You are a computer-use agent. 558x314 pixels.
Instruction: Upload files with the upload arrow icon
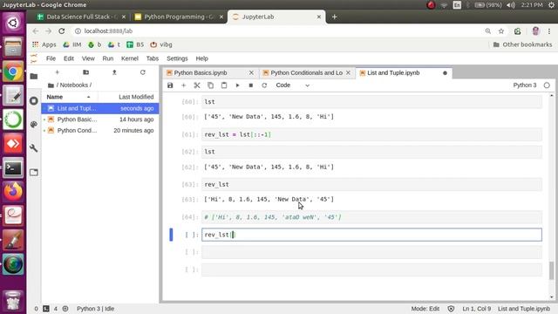tap(114, 72)
